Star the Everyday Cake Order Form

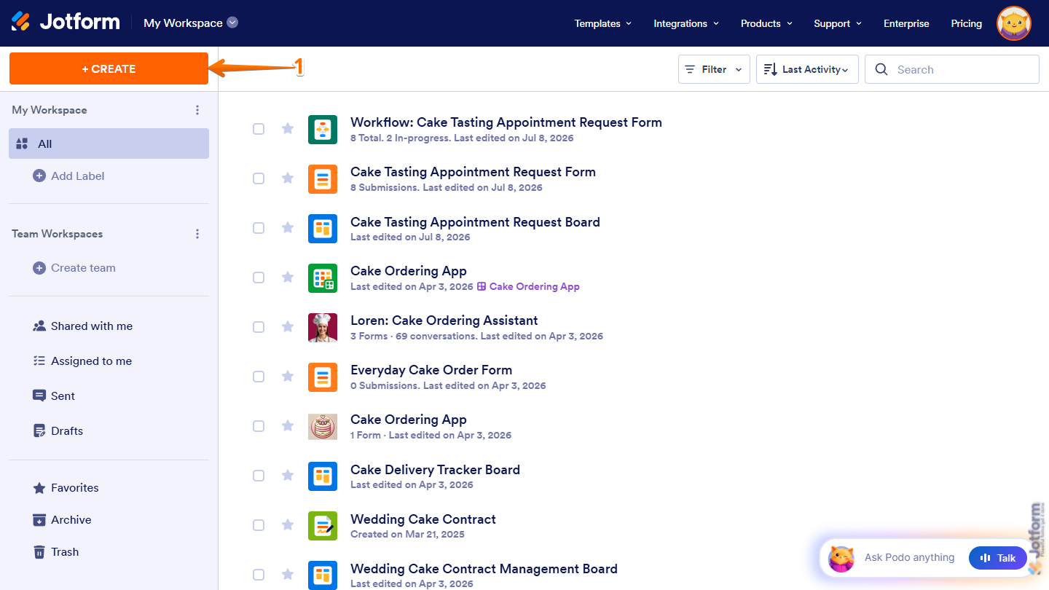coord(288,377)
